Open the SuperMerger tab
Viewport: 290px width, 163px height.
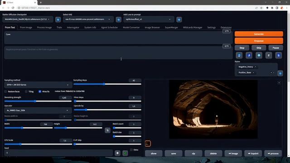click(171, 27)
